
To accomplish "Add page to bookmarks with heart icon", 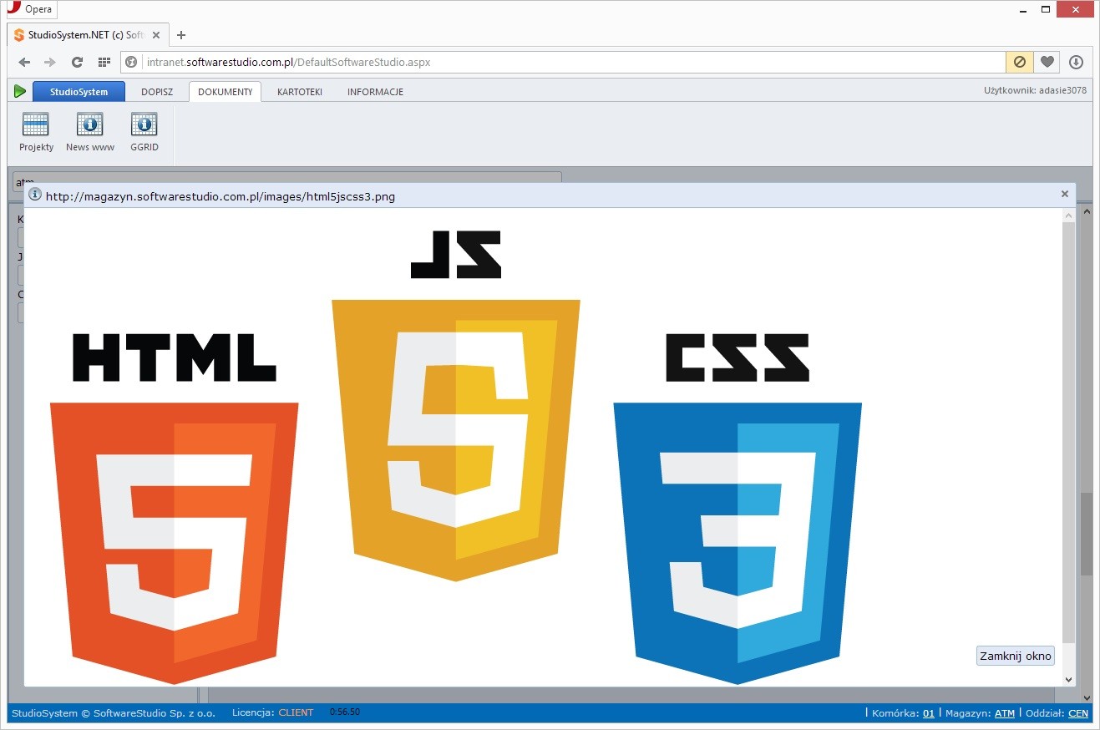I will point(1047,62).
